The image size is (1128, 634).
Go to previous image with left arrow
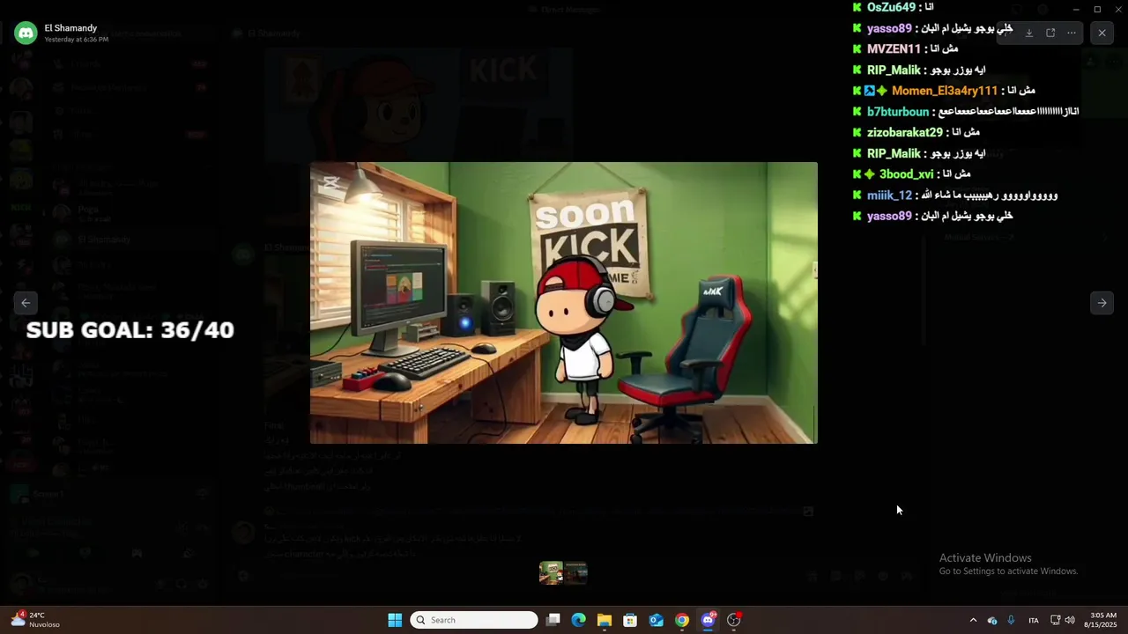(x=26, y=302)
